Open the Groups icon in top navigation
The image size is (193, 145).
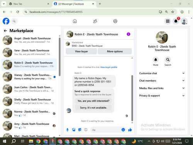(115, 21)
